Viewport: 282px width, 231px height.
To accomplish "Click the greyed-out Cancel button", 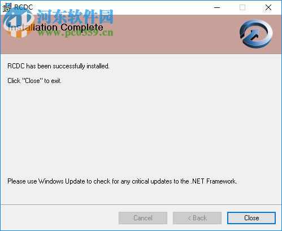I will click(x=143, y=218).
